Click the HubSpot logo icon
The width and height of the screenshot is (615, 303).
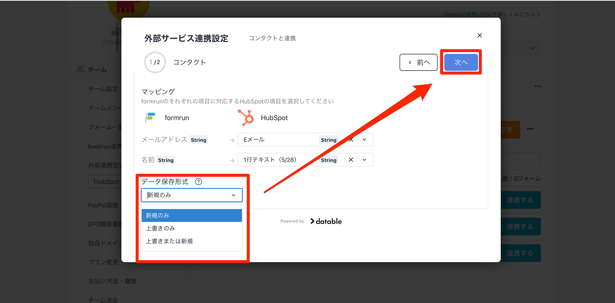click(x=246, y=117)
